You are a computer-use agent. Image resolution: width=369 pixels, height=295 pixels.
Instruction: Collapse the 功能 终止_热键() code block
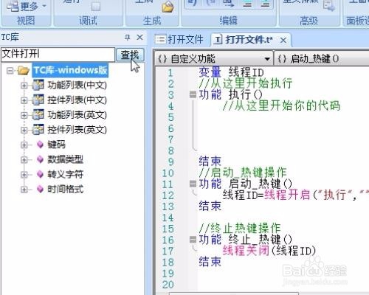point(193,239)
